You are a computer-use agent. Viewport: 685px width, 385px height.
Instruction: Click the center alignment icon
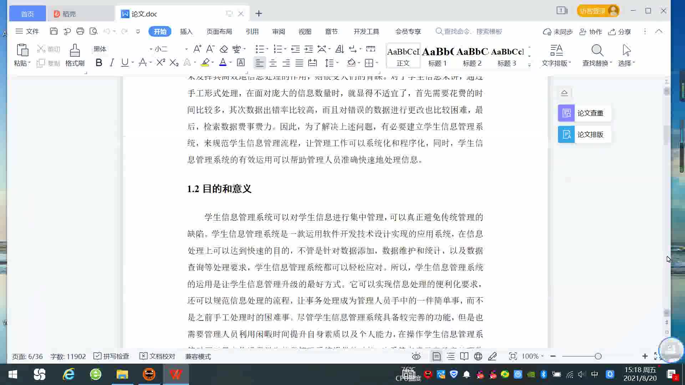(x=273, y=63)
